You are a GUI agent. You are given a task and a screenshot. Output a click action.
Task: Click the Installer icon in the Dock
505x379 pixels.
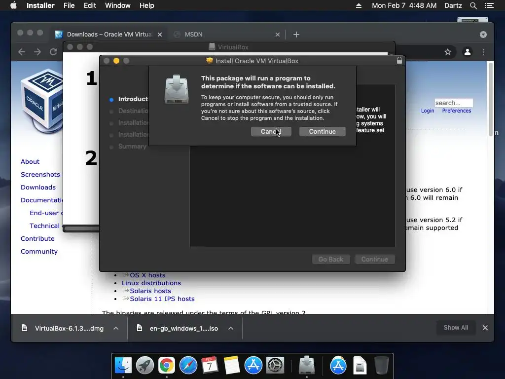(307, 365)
